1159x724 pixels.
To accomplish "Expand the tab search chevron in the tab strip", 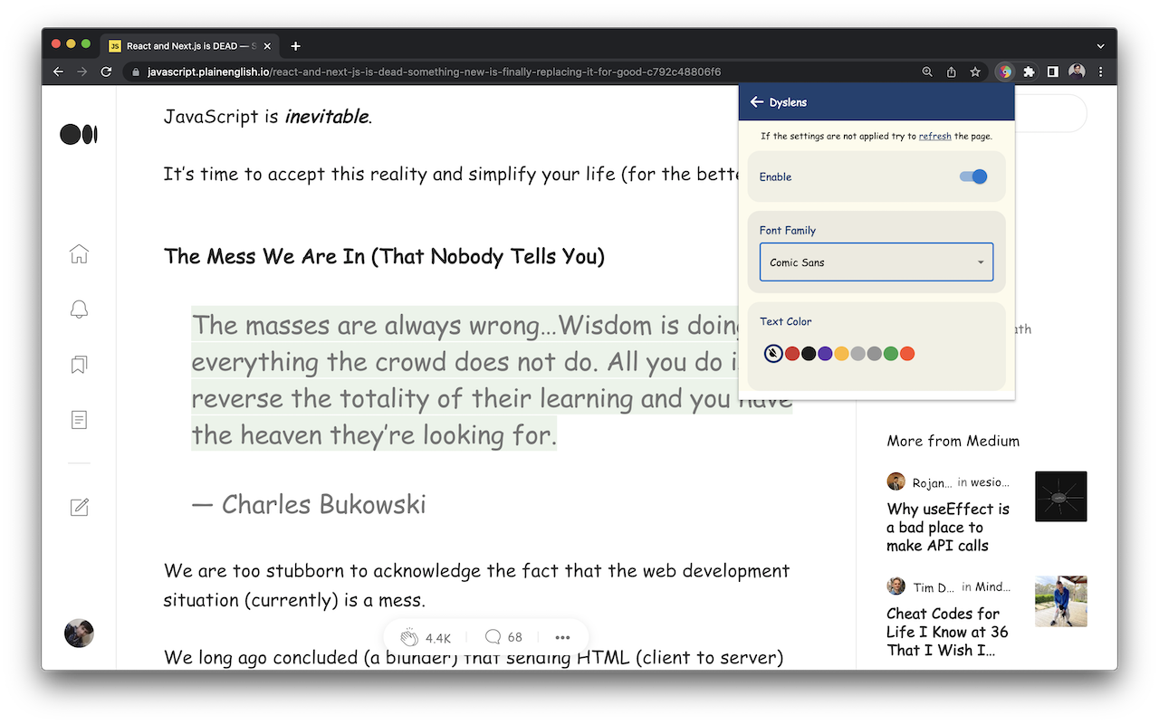I will pyautogui.click(x=1100, y=46).
